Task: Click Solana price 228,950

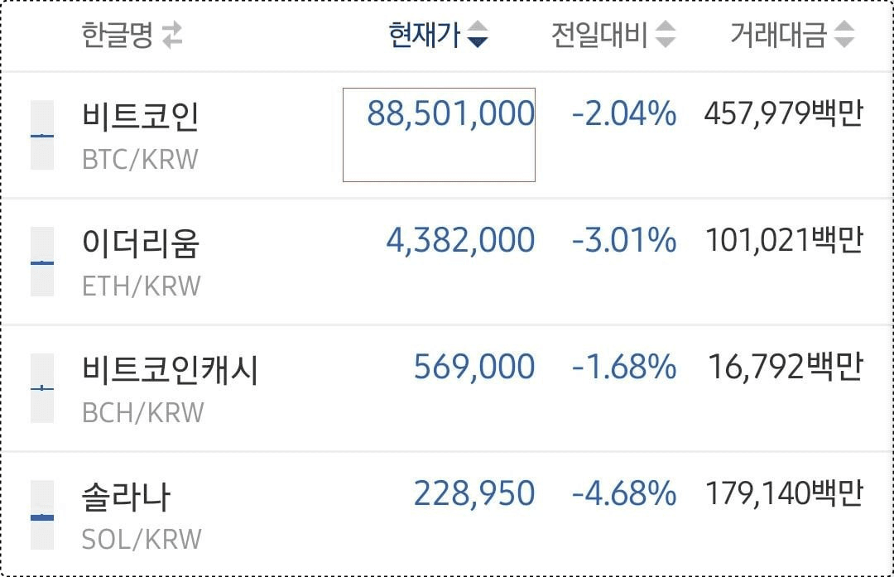Action: (474, 493)
